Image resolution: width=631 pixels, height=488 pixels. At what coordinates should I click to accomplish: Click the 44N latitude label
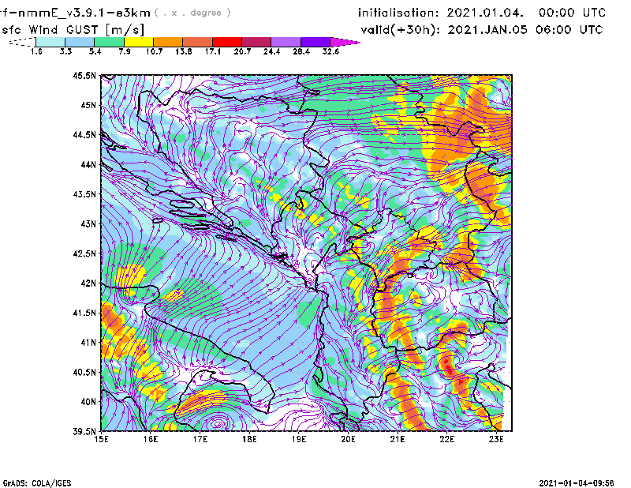click(x=88, y=164)
